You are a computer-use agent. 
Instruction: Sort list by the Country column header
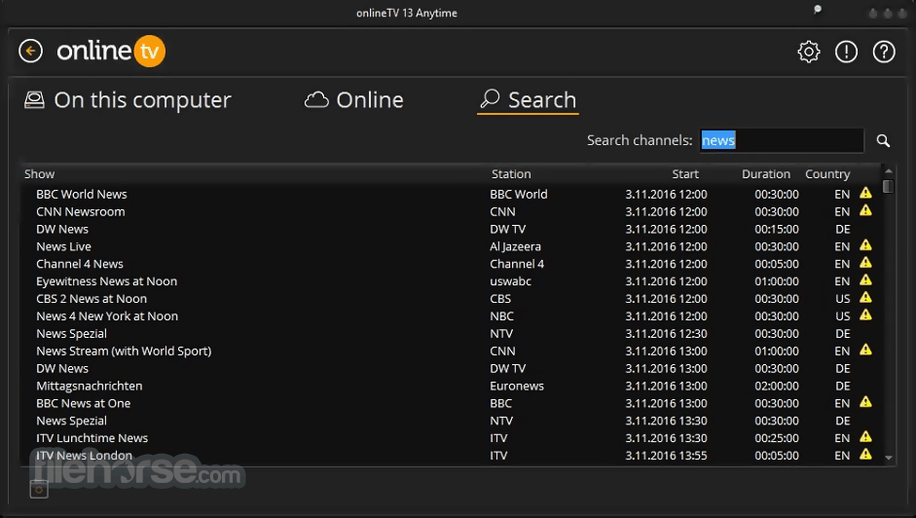(x=827, y=173)
